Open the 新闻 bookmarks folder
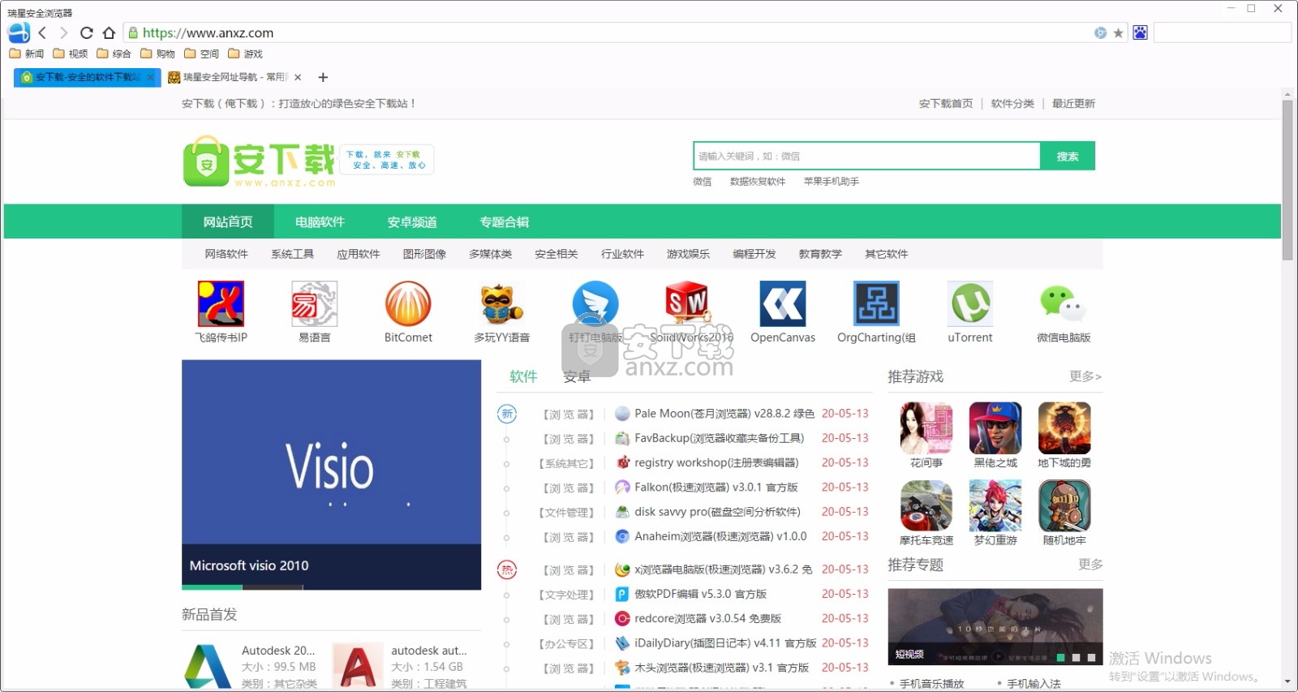Viewport: 1298px width, 692px height. click(x=27, y=54)
